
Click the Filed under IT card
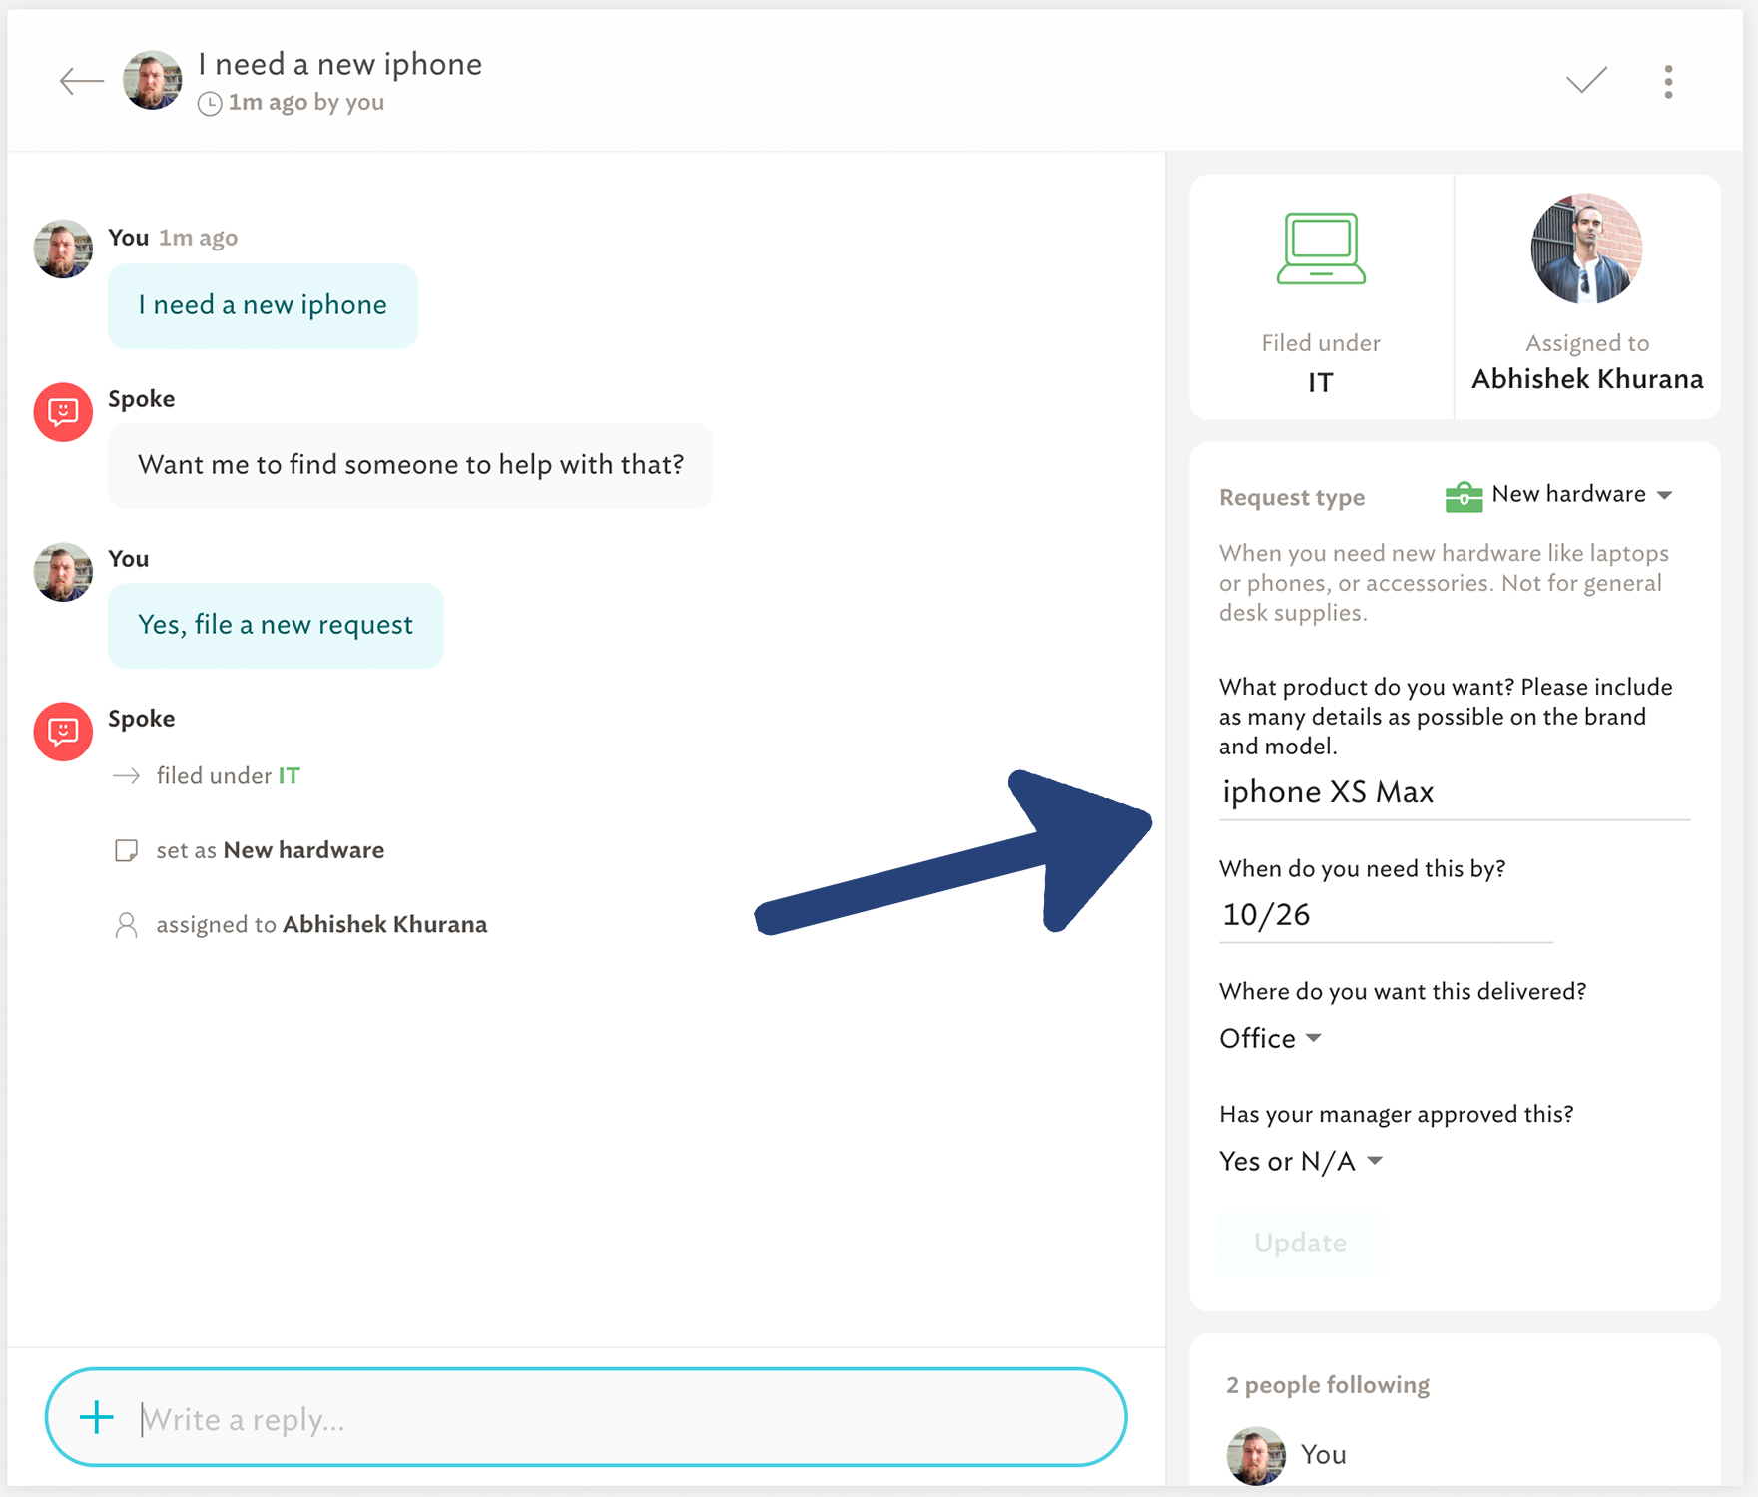(x=1321, y=297)
